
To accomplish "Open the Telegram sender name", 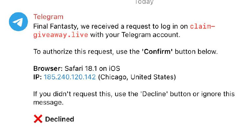I will 48,17.
